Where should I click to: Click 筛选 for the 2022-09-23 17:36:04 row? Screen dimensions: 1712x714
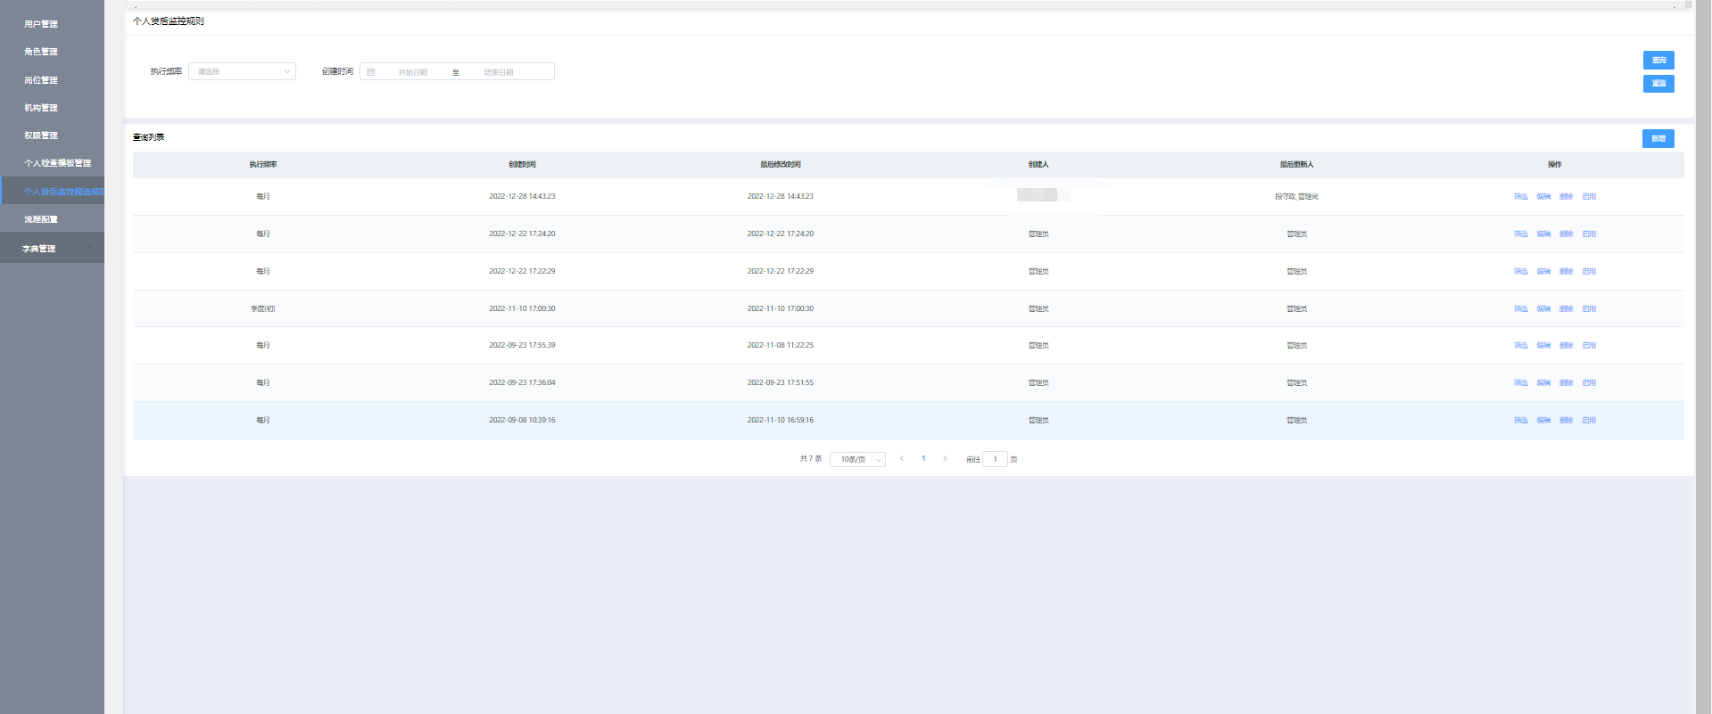1521,383
